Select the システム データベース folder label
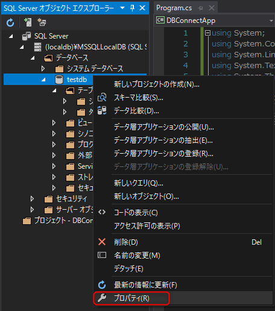 (x=95, y=69)
